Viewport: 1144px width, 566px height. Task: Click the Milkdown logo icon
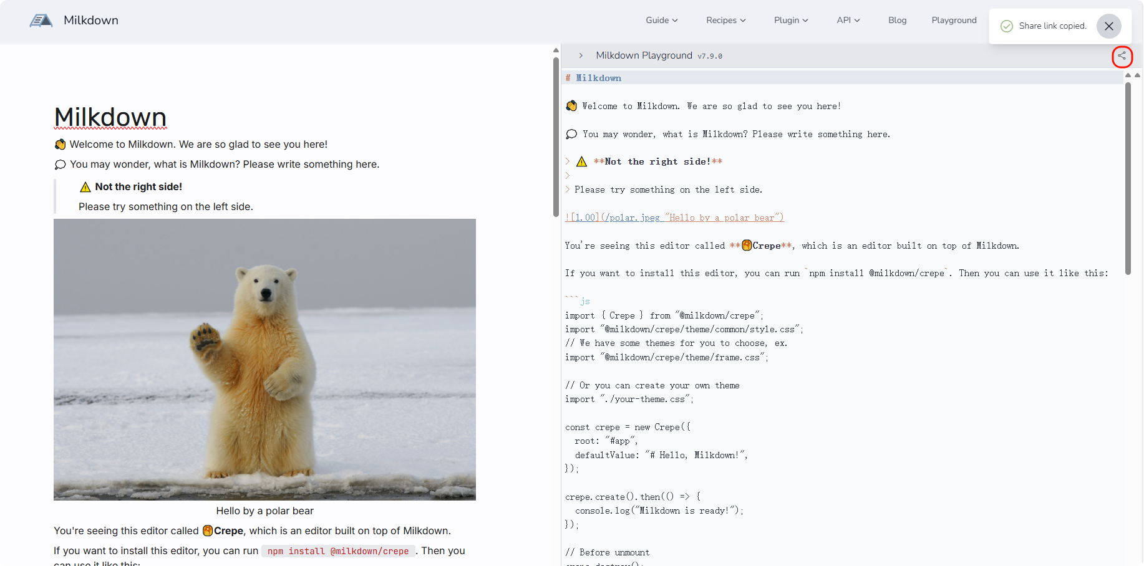click(41, 21)
